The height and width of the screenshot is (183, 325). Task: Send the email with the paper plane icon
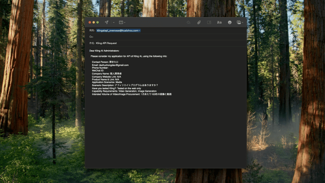[106, 22]
